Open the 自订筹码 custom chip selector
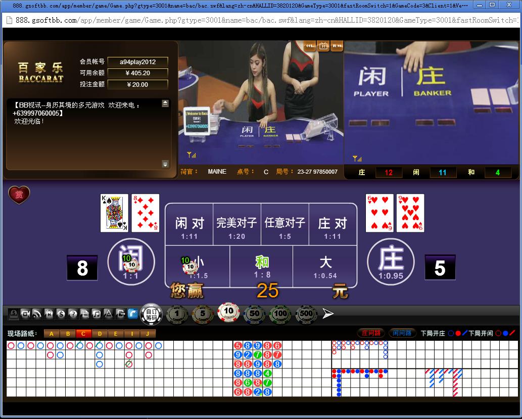The image size is (522, 419). pyautogui.click(x=151, y=314)
